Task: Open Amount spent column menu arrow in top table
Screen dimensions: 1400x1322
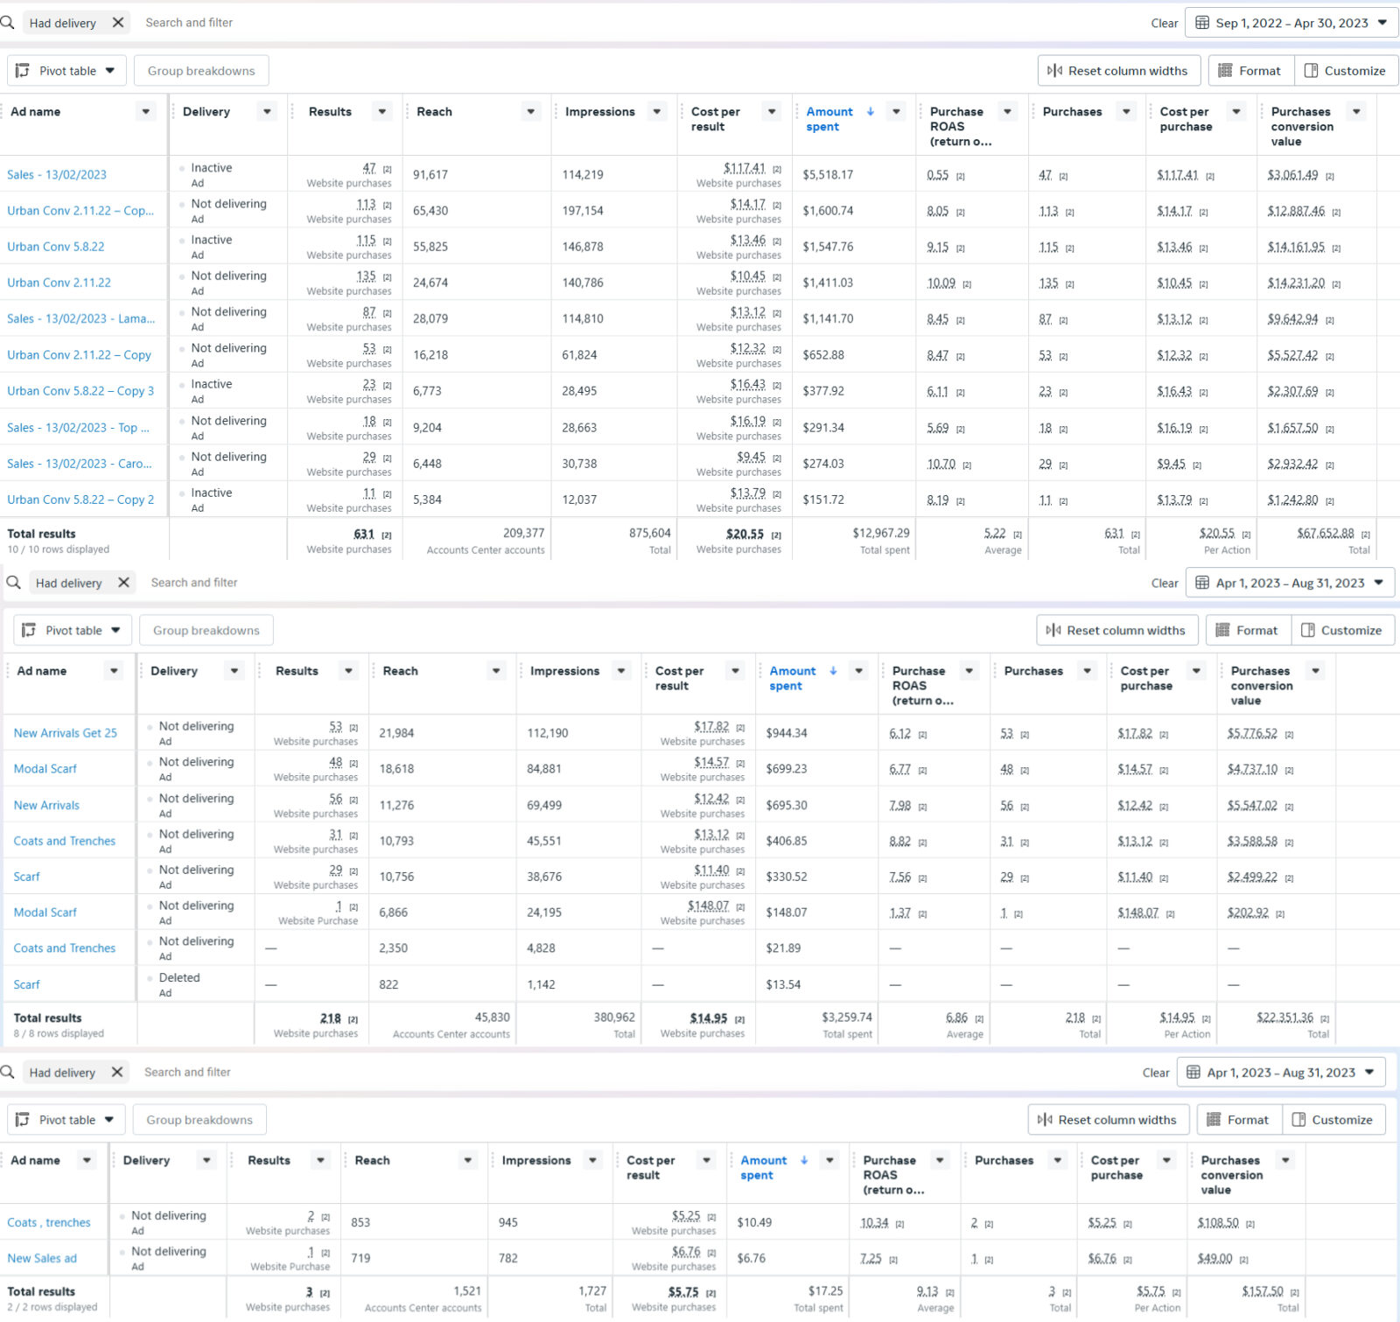Action: (895, 111)
